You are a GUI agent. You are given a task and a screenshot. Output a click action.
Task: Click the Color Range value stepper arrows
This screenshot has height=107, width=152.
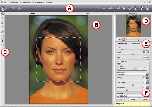pos(148,83)
